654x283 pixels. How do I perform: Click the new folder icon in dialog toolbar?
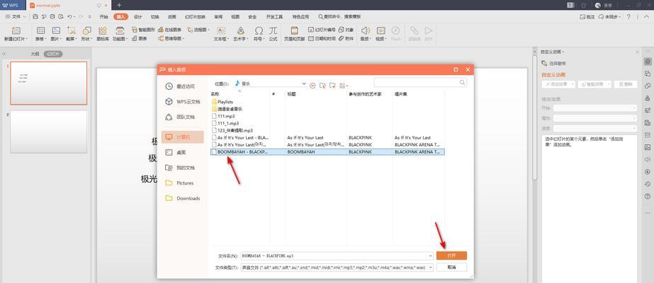[x=332, y=86]
